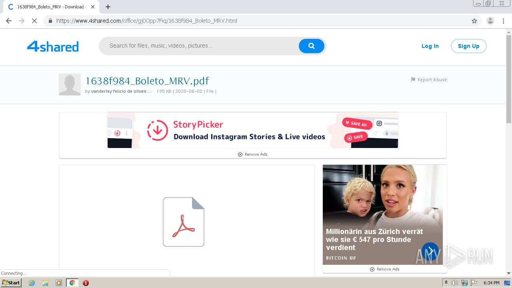Click the Action Center flag icon
The width and height of the screenshot is (512, 288).
[474, 283]
